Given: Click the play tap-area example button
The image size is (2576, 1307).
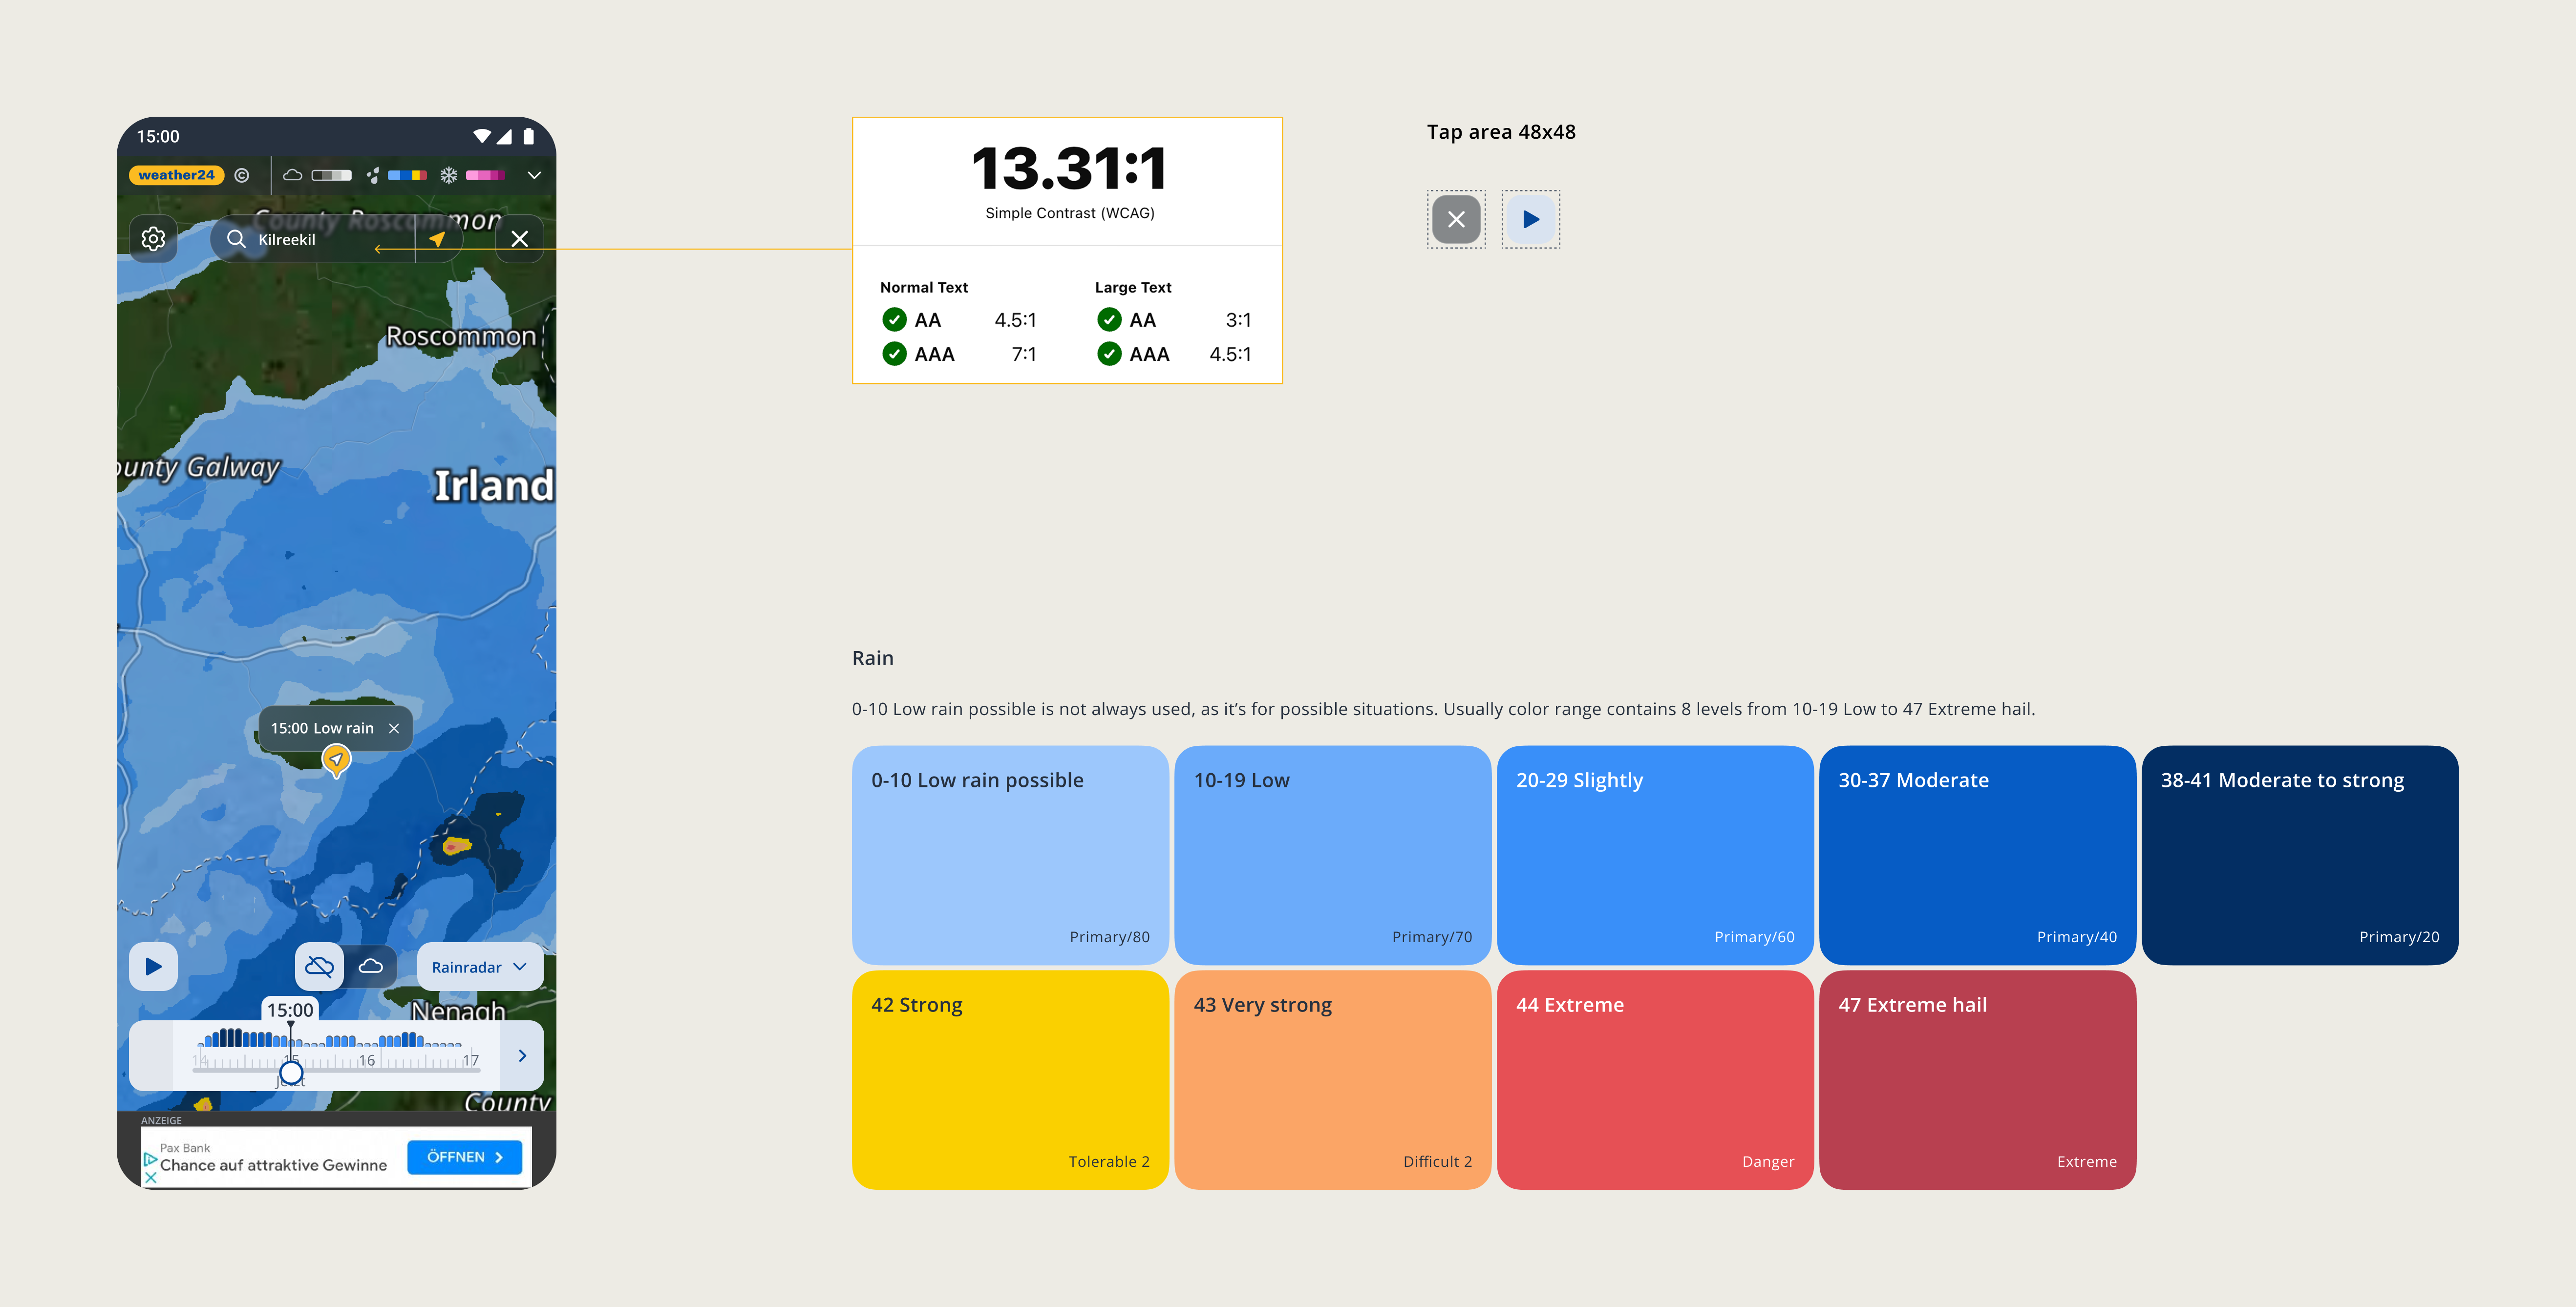Looking at the screenshot, I should point(1531,219).
